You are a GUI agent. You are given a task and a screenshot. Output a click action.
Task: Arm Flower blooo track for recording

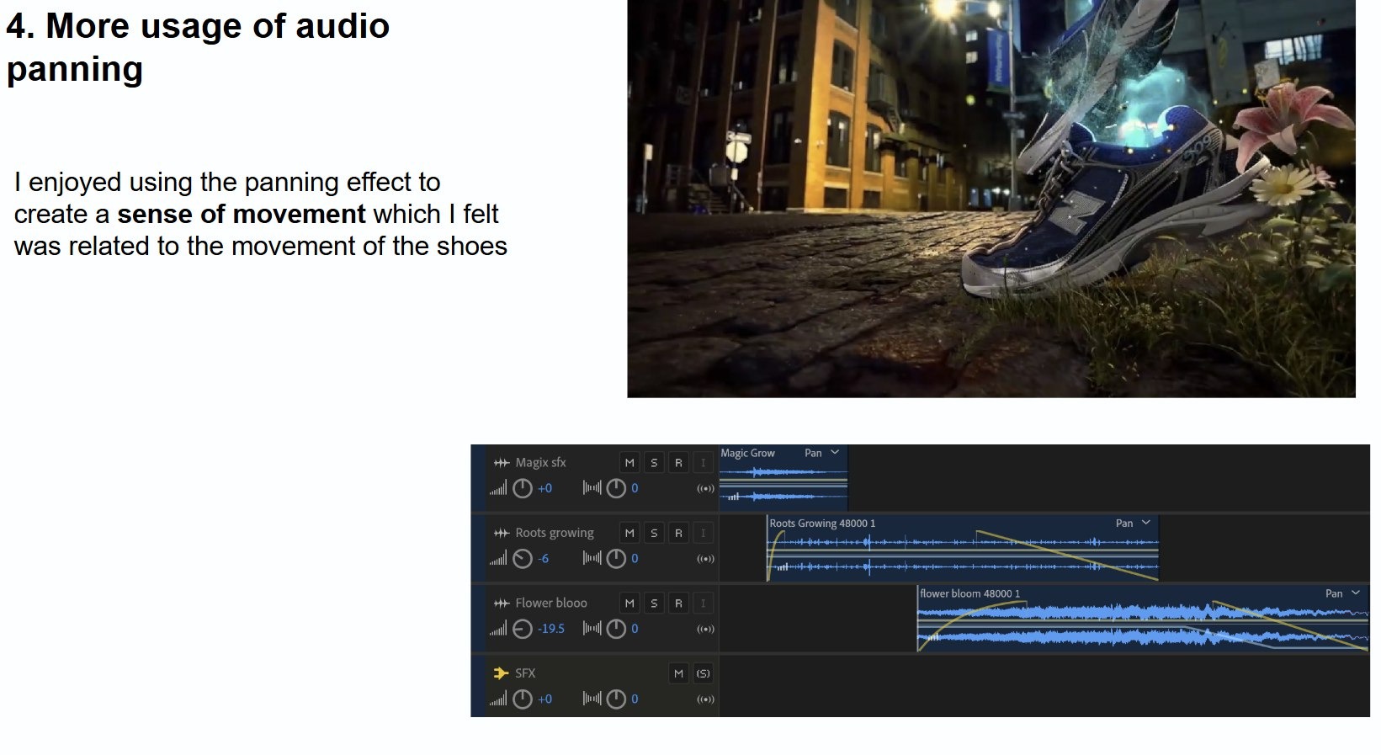678,603
